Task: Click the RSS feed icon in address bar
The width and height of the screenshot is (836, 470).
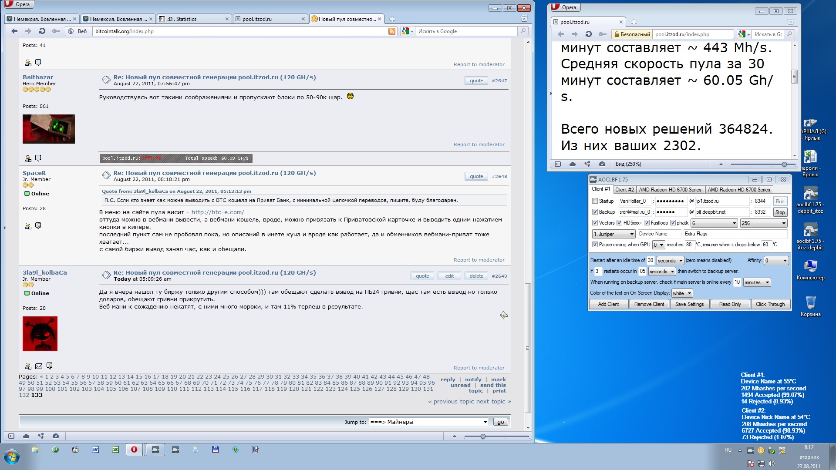Action: pos(392,31)
